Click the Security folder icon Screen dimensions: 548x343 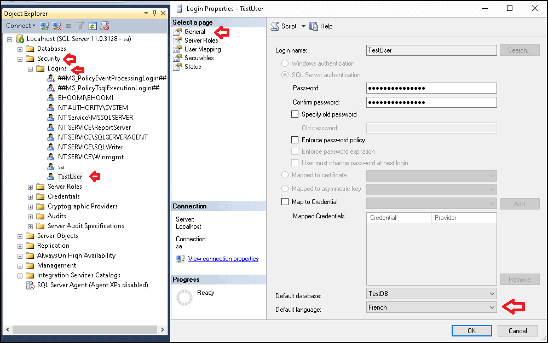30,59
